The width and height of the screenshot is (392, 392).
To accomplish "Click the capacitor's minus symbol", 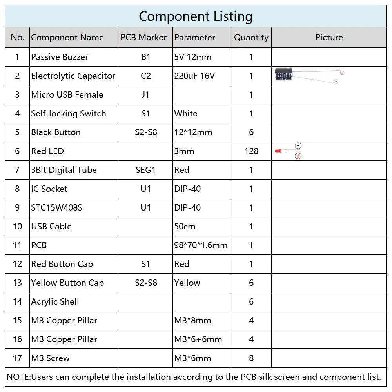I will click(336, 82).
